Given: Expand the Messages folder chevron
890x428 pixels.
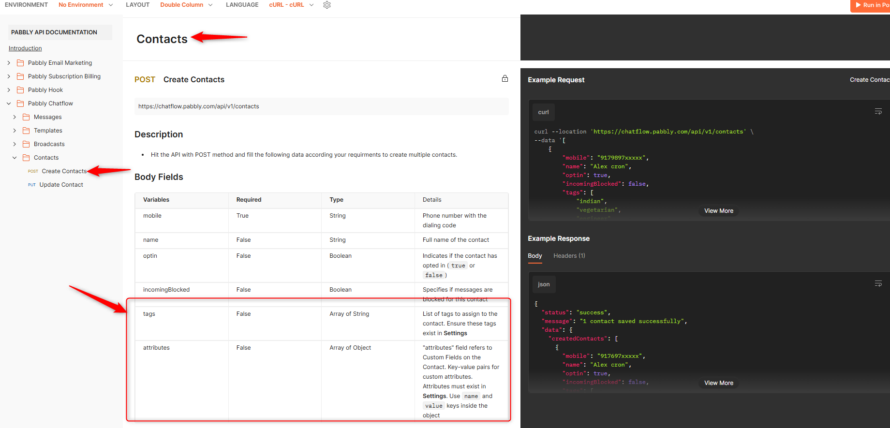Looking at the screenshot, I should [15, 117].
